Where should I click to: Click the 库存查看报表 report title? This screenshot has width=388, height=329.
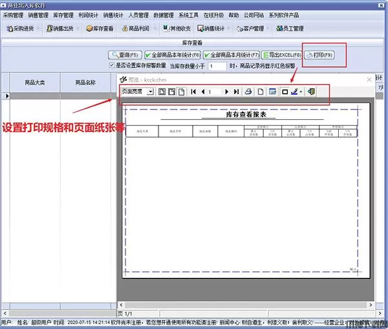pyautogui.click(x=246, y=115)
